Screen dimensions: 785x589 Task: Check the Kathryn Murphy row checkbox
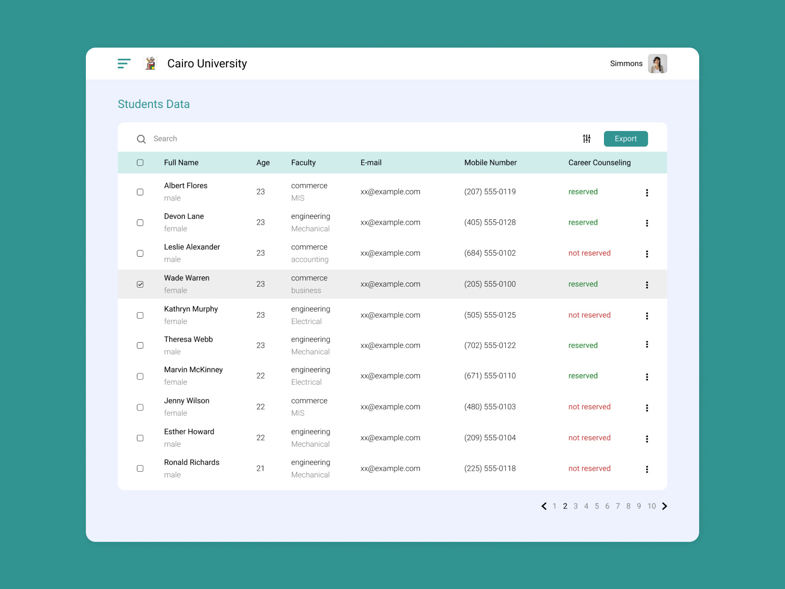140,315
